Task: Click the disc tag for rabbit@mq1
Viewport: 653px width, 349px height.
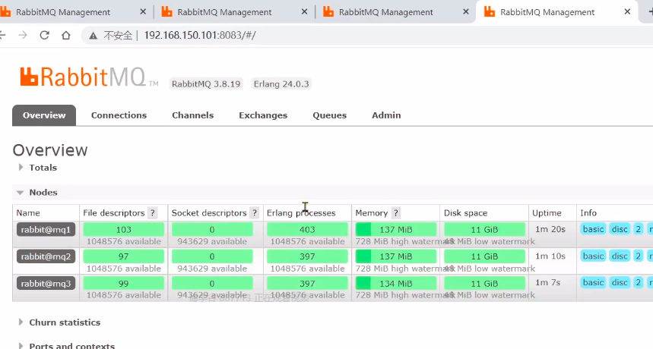Action: coord(620,229)
